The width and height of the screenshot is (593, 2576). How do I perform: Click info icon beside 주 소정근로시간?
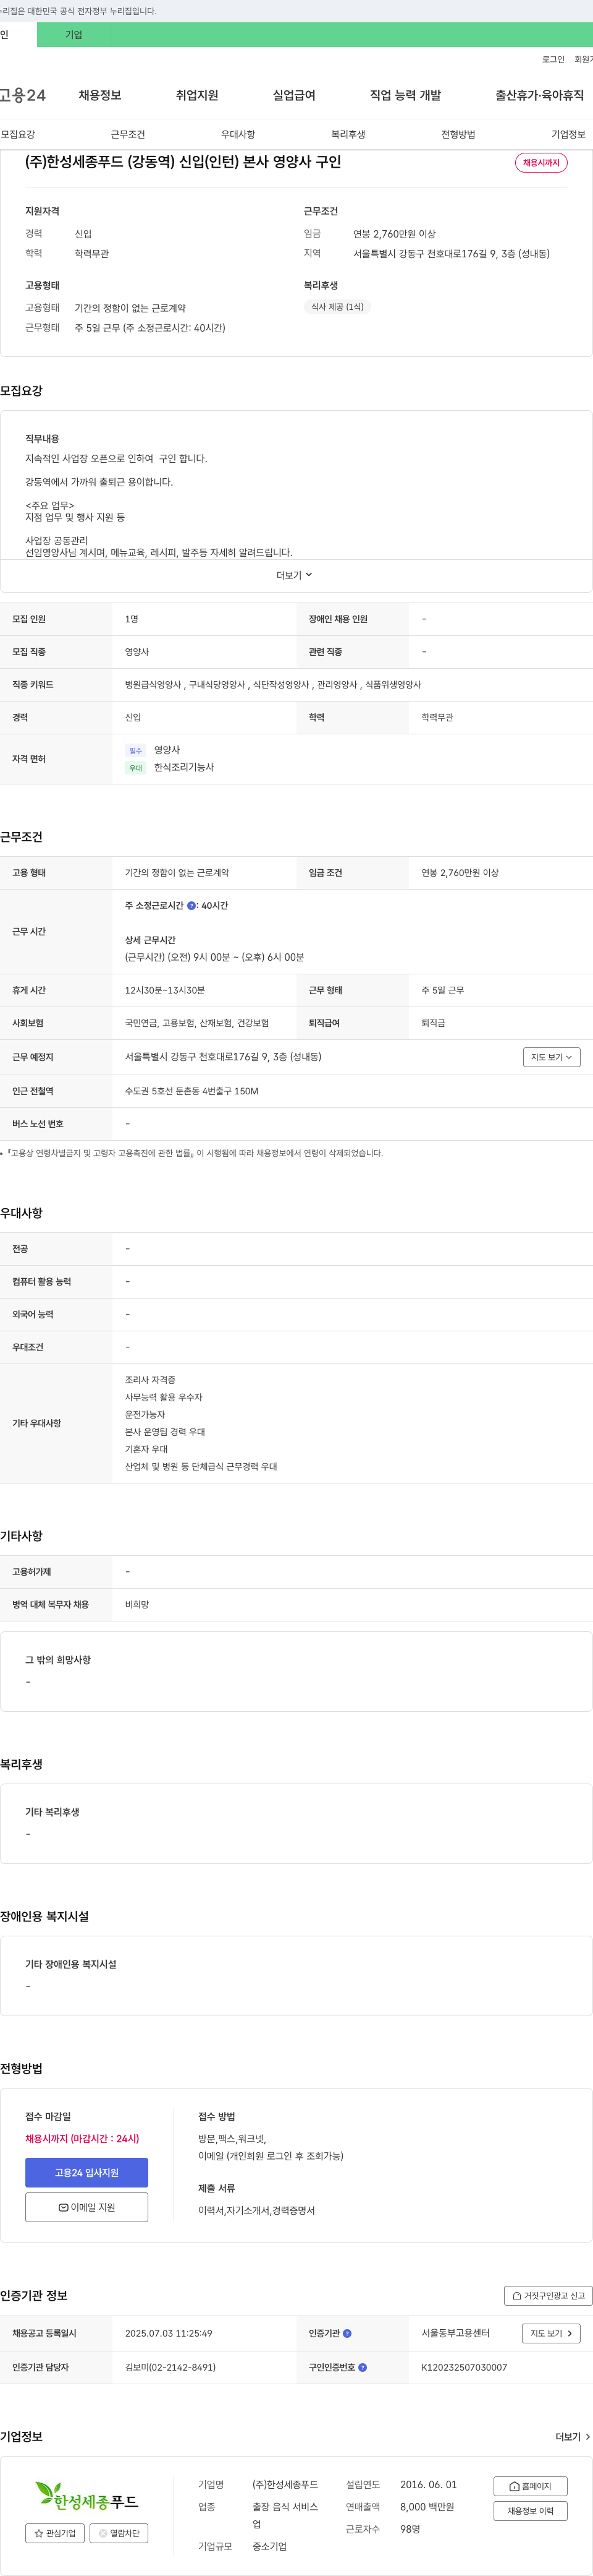tap(191, 906)
